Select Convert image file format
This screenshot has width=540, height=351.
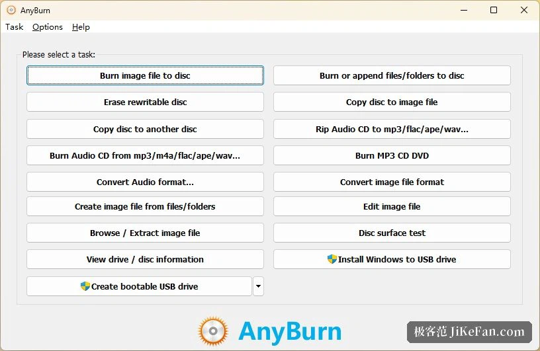[392, 182]
